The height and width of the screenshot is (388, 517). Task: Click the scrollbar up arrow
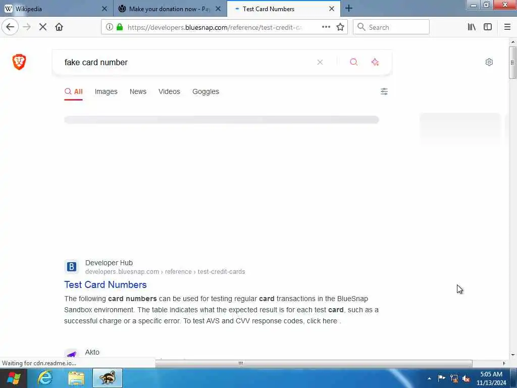513,42
